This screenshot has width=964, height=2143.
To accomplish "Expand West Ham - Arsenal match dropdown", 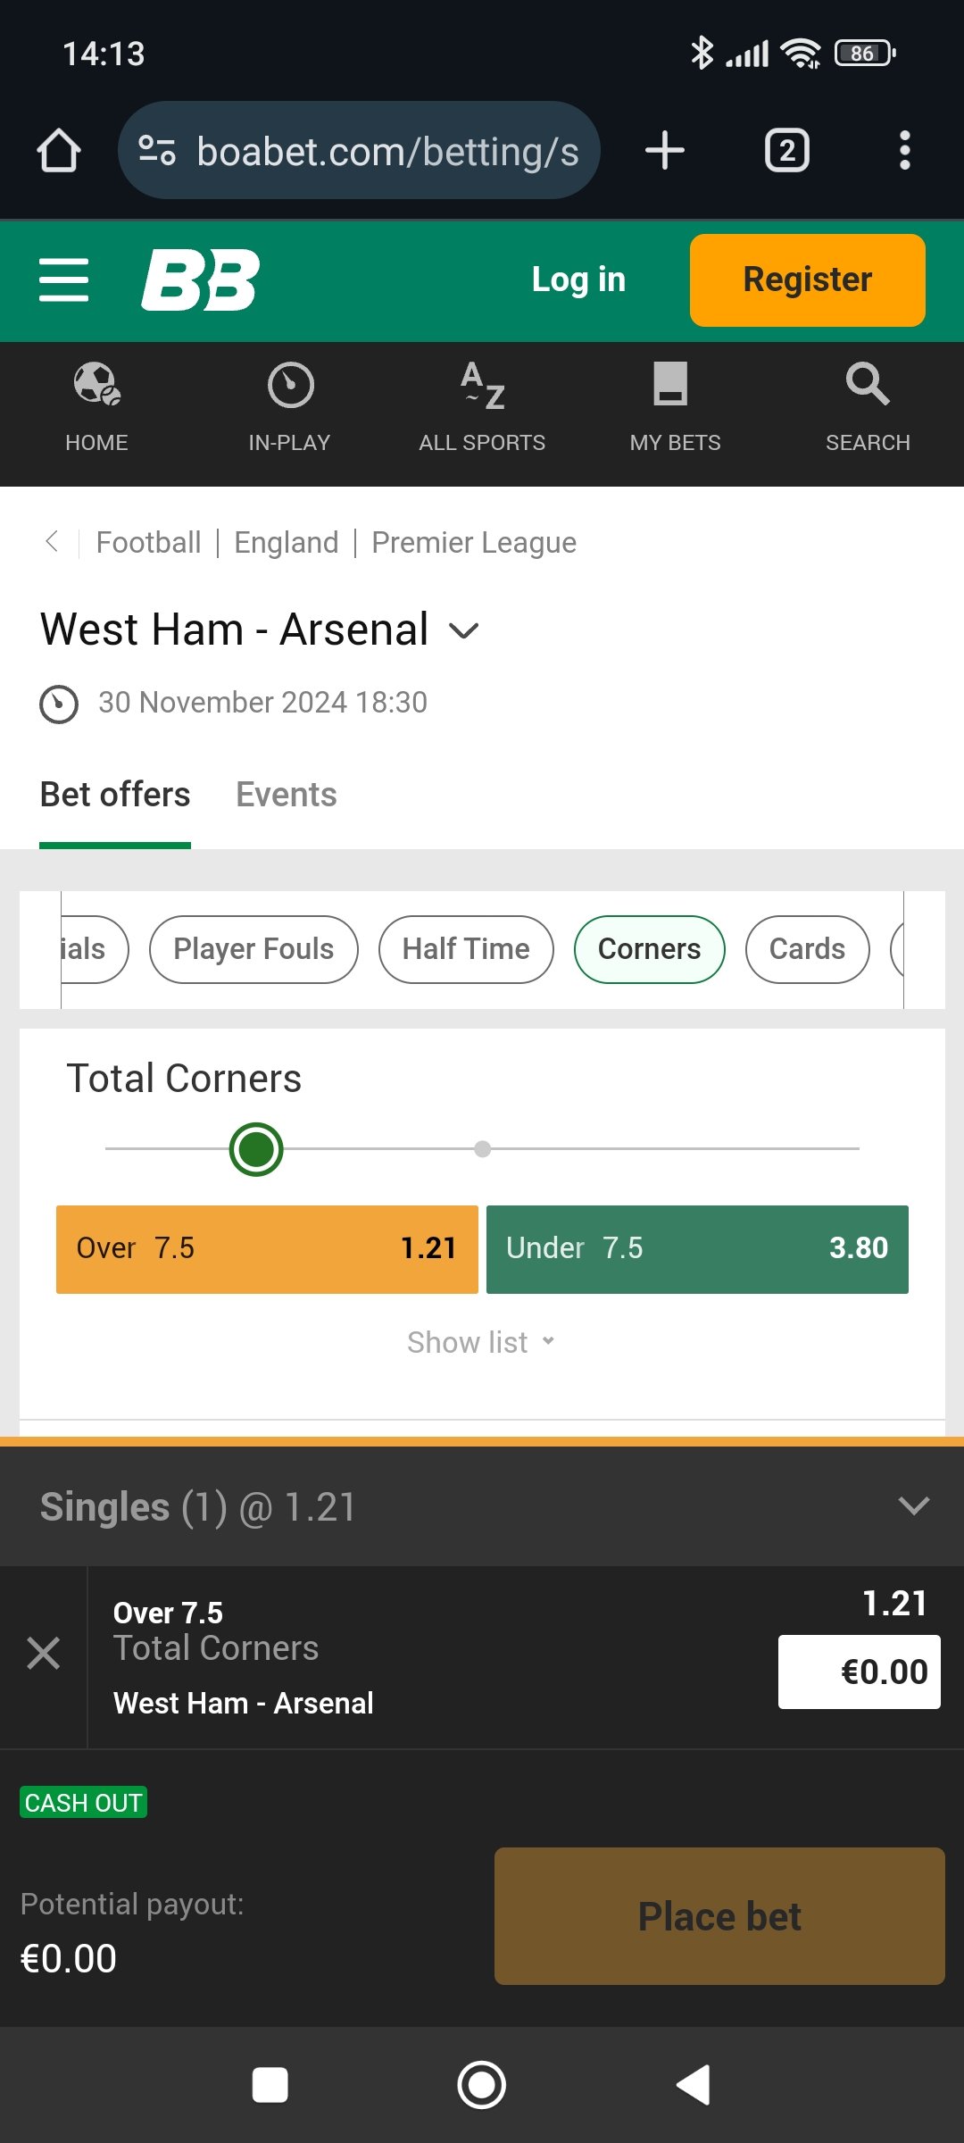I will coord(464,631).
